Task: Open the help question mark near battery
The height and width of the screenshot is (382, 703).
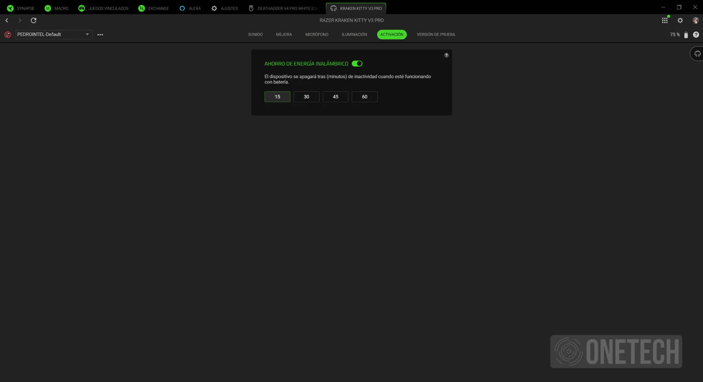Action: 696,34
